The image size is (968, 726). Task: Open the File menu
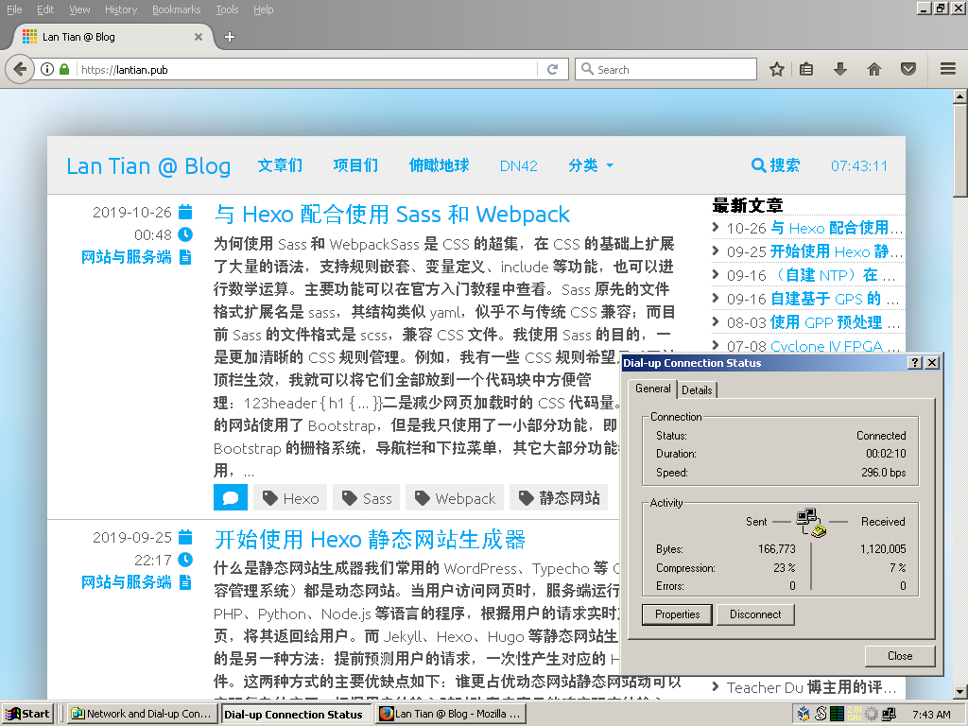[14, 9]
